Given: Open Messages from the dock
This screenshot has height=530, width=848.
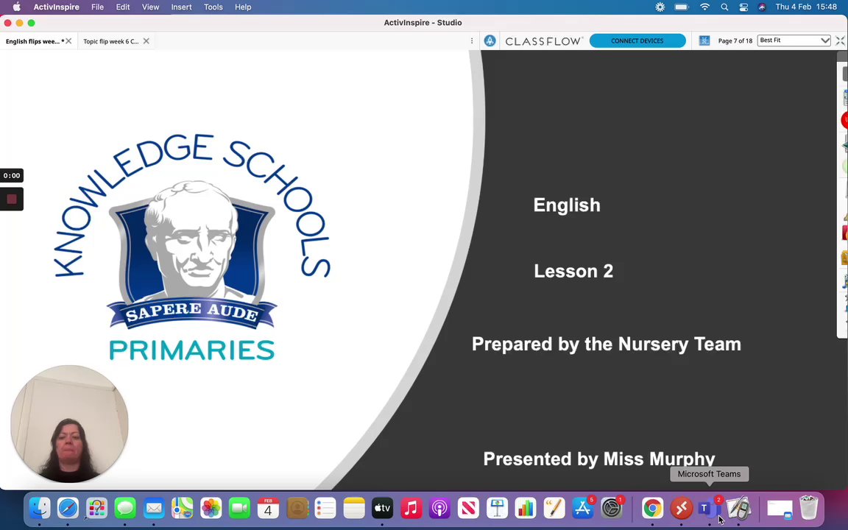Looking at the screenshot, I should (x=125, y=509).
